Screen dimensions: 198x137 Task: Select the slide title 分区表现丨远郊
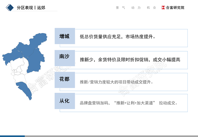pyautogui.click(x=31, y=8)
